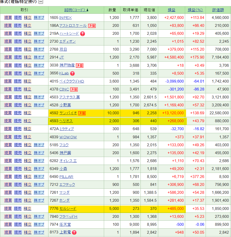Sort the table by 銘柄(コード) header

click(x=75, y=10)
